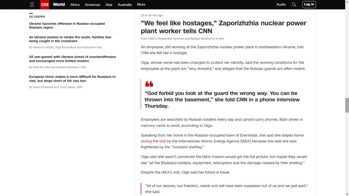The image size is (349, 196).
Task: Click the 'God forbid you look' pull quote
Action: click(222, 99)
